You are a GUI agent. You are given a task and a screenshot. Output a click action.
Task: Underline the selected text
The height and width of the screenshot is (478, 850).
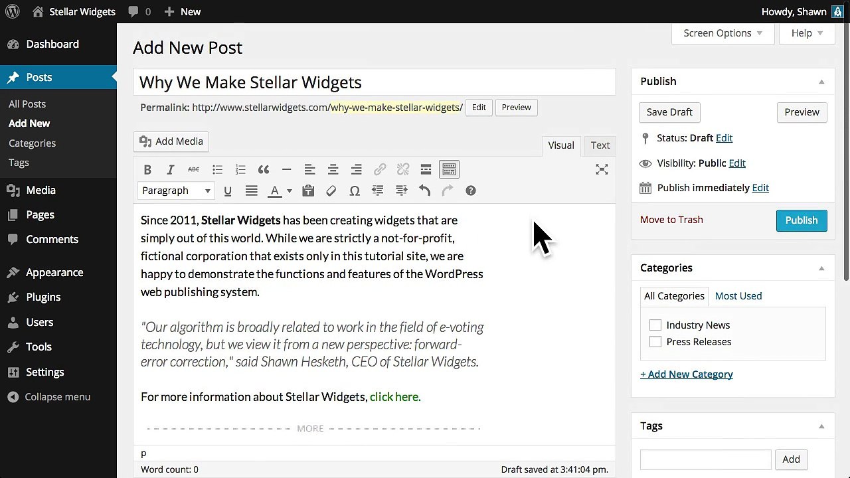click(x=228, y=191)
